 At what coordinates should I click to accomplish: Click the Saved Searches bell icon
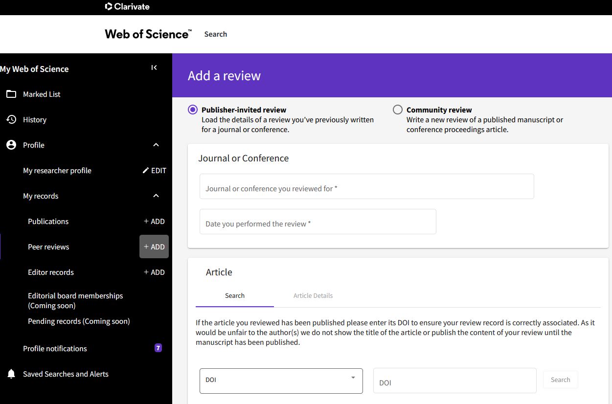(x=11, y=374)
